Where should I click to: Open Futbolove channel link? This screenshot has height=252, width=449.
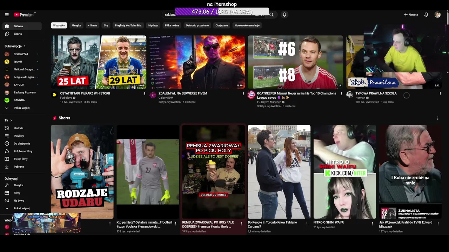66,98
